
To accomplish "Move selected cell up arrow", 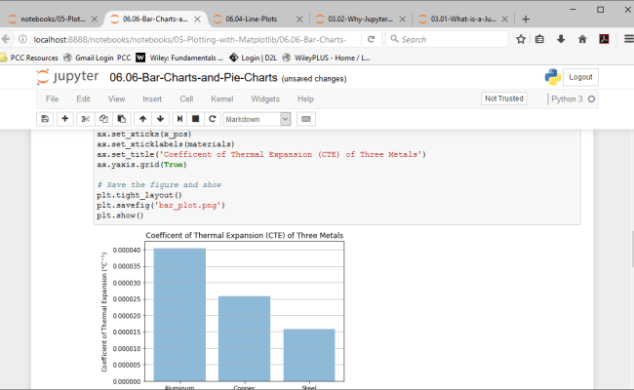I will 142,119.
